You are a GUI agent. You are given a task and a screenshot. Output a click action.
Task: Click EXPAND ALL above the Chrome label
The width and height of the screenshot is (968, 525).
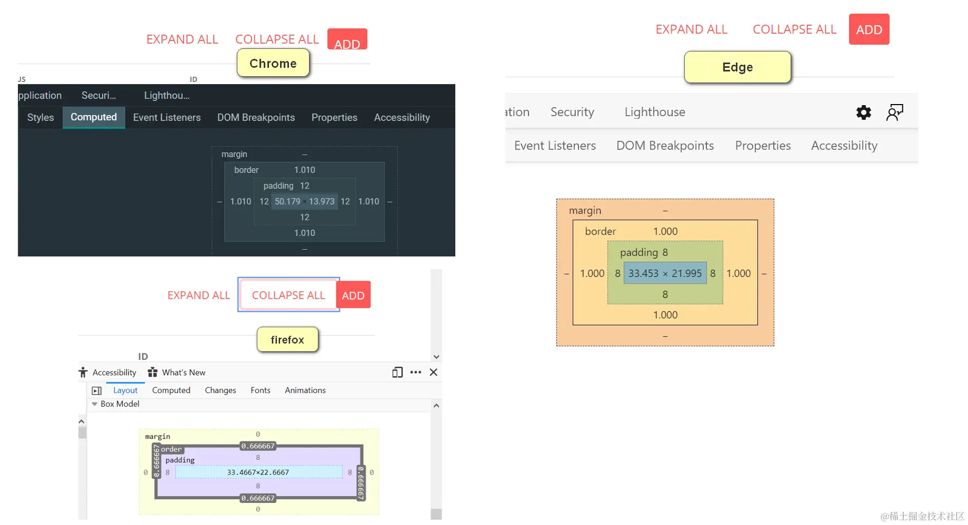tap(182, 39)
